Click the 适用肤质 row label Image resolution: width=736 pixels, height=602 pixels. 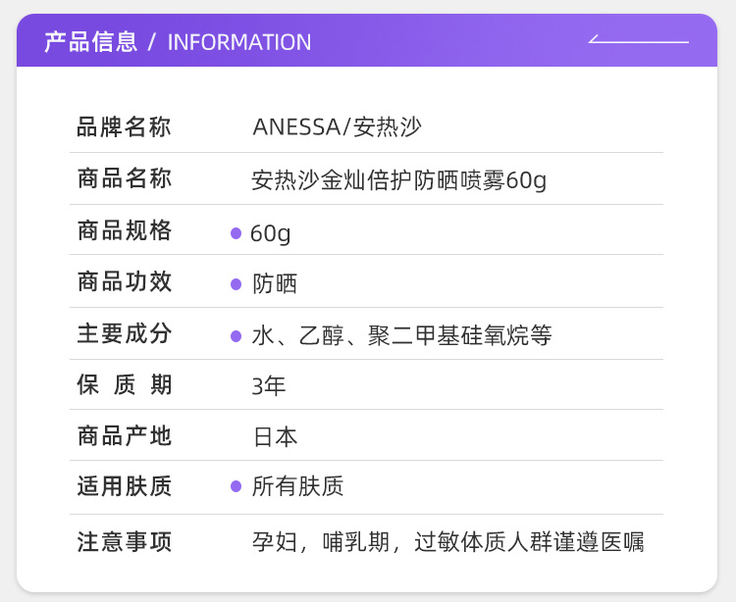point(125,486)
